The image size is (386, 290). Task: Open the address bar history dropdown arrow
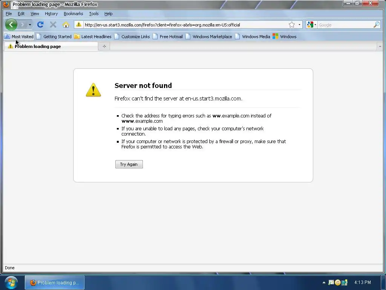(x=299, y=25)
